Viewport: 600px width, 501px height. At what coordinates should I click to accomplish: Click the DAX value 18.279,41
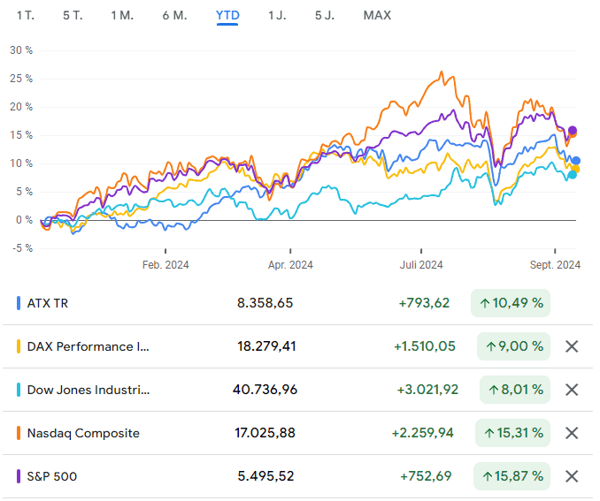pos(266,346)
